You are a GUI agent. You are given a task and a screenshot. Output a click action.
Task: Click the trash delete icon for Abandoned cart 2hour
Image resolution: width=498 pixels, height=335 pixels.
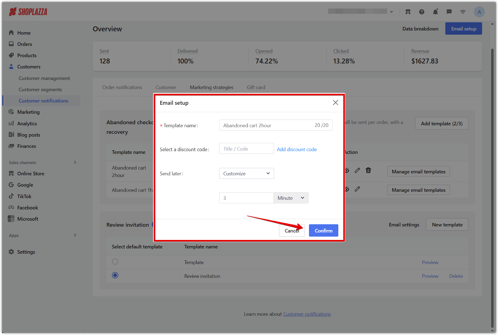click(x=368, y=170)
